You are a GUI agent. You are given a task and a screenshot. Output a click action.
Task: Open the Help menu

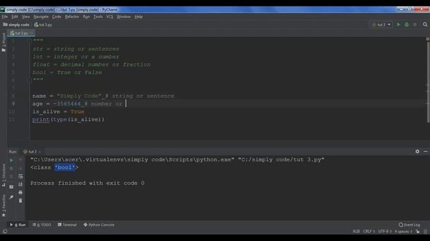(138, 17)
